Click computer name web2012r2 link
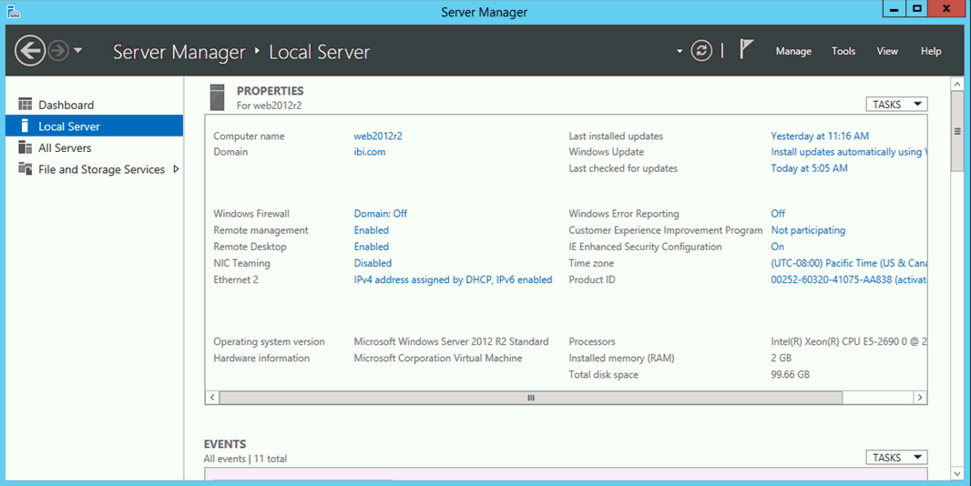The width and height of the screenshot is (971, 486). pos(378,137)
